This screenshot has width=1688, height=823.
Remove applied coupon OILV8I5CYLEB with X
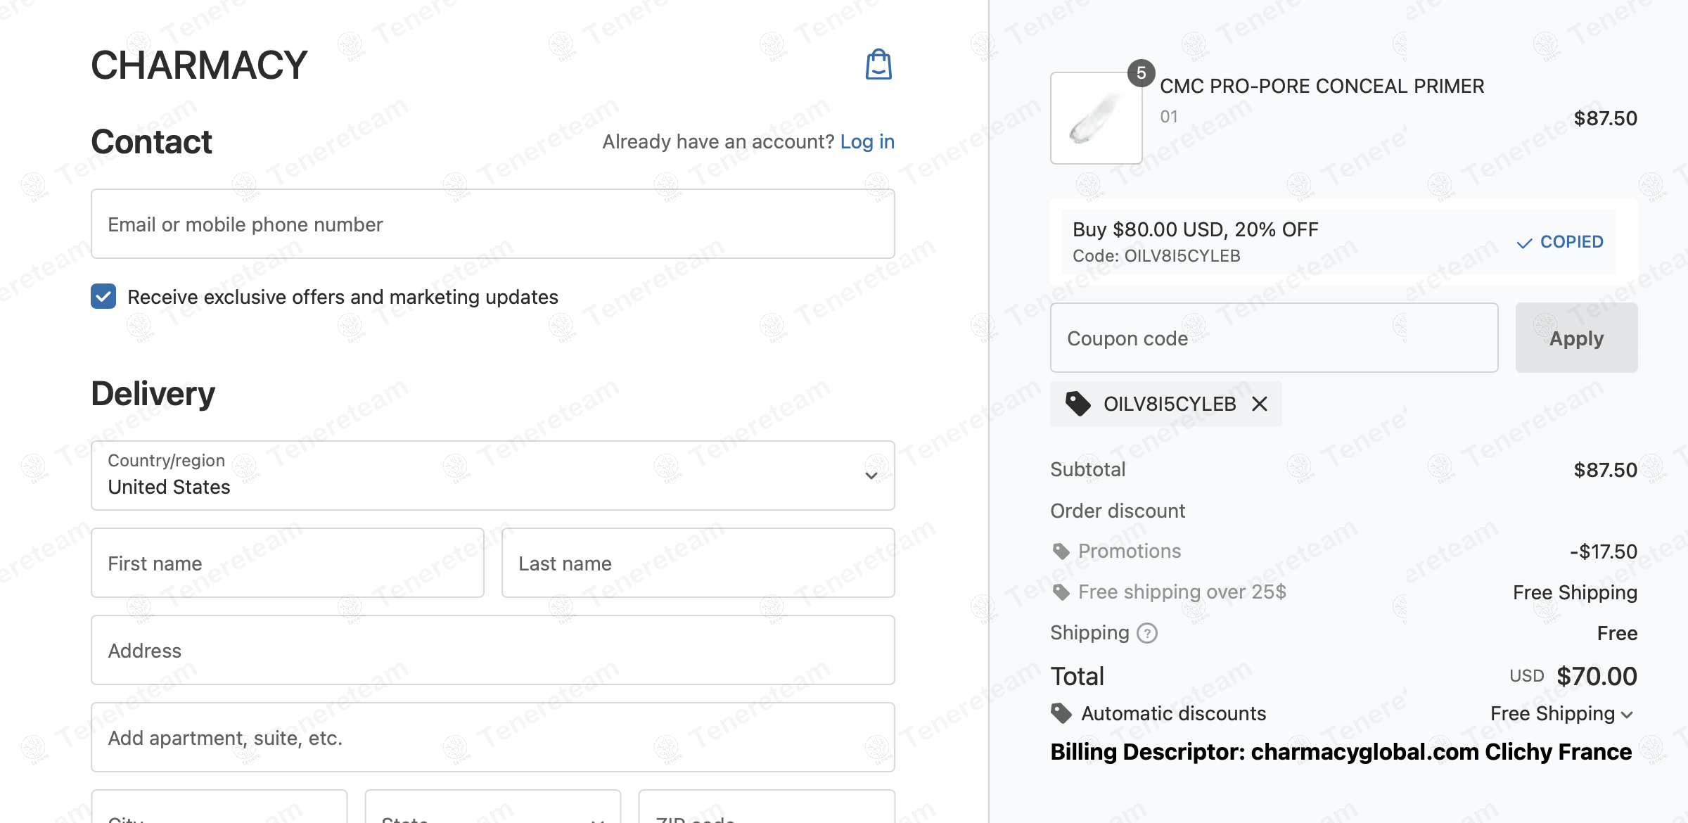click(1260, 404)
